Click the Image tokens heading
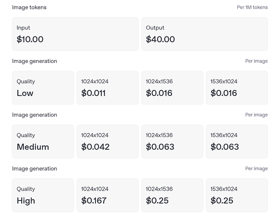The height and width of the screenshot is (217, 279). [x=29, y=7]
